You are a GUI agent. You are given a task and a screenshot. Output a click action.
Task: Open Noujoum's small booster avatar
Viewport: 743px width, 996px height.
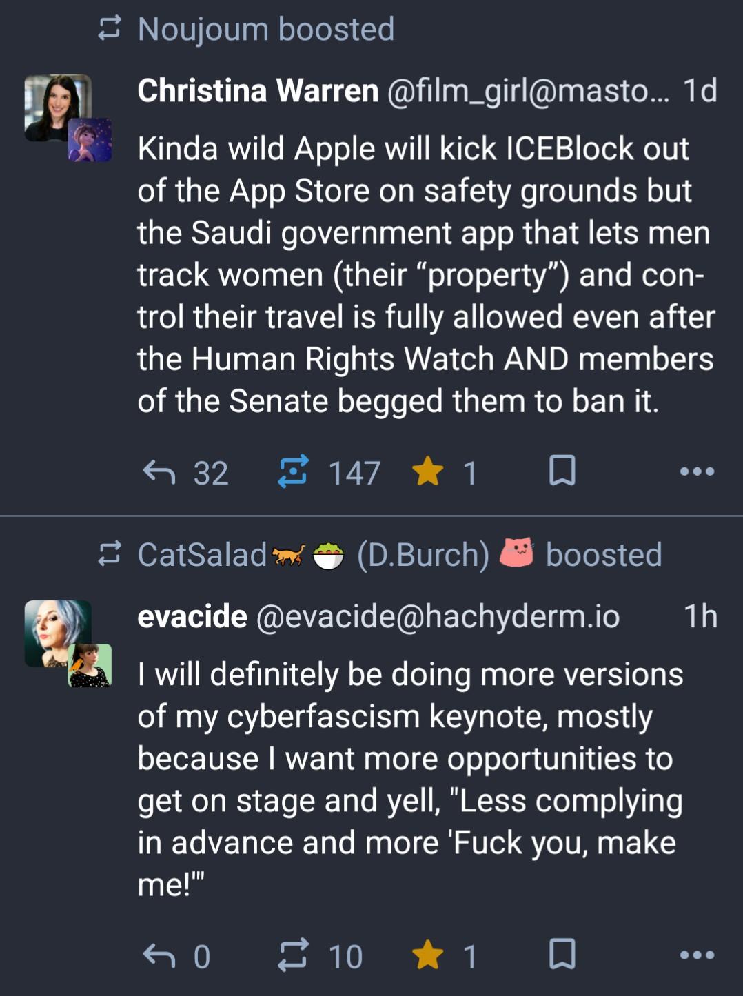[x=90, y=140]
